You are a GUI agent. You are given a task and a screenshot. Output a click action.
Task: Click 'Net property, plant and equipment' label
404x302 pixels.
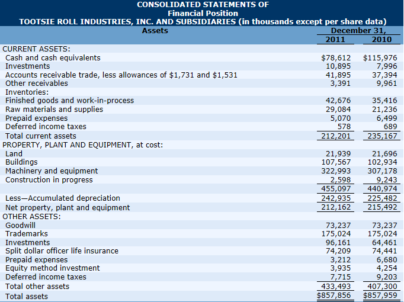(x=68, y=207)
